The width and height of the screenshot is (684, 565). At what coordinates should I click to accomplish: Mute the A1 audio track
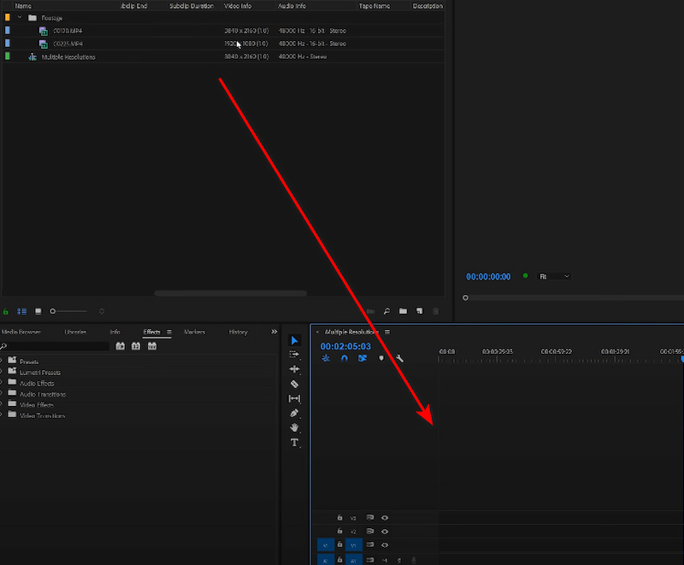click(385, 560)
